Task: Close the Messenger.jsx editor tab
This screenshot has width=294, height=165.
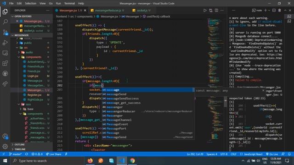Action: point(85,11)
